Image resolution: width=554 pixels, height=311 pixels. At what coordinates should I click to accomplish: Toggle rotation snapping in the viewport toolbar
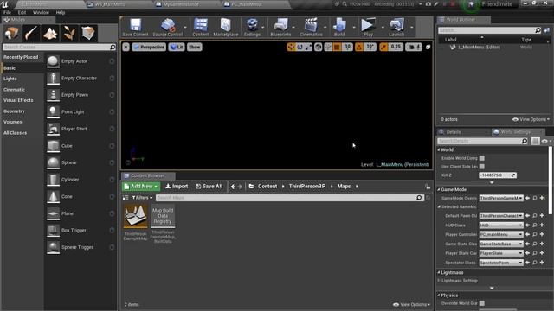[x=359, y=47]
